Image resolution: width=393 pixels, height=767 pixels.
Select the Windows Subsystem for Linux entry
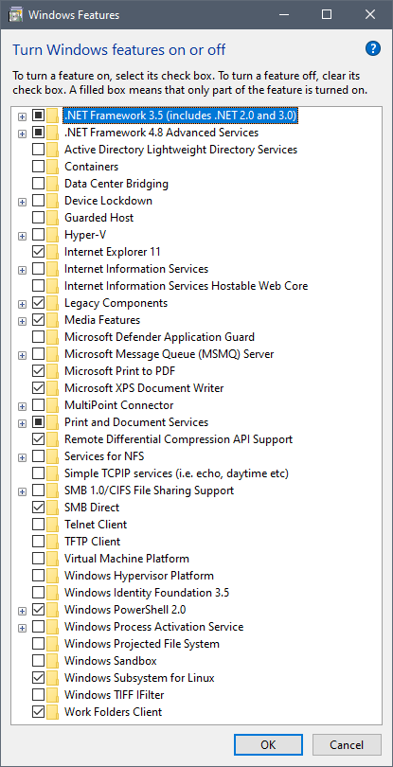(139, 678)
